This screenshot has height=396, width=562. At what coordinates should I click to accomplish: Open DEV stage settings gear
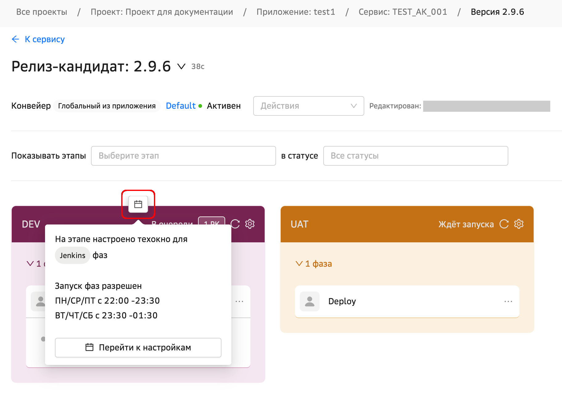(x=250, y=224)
